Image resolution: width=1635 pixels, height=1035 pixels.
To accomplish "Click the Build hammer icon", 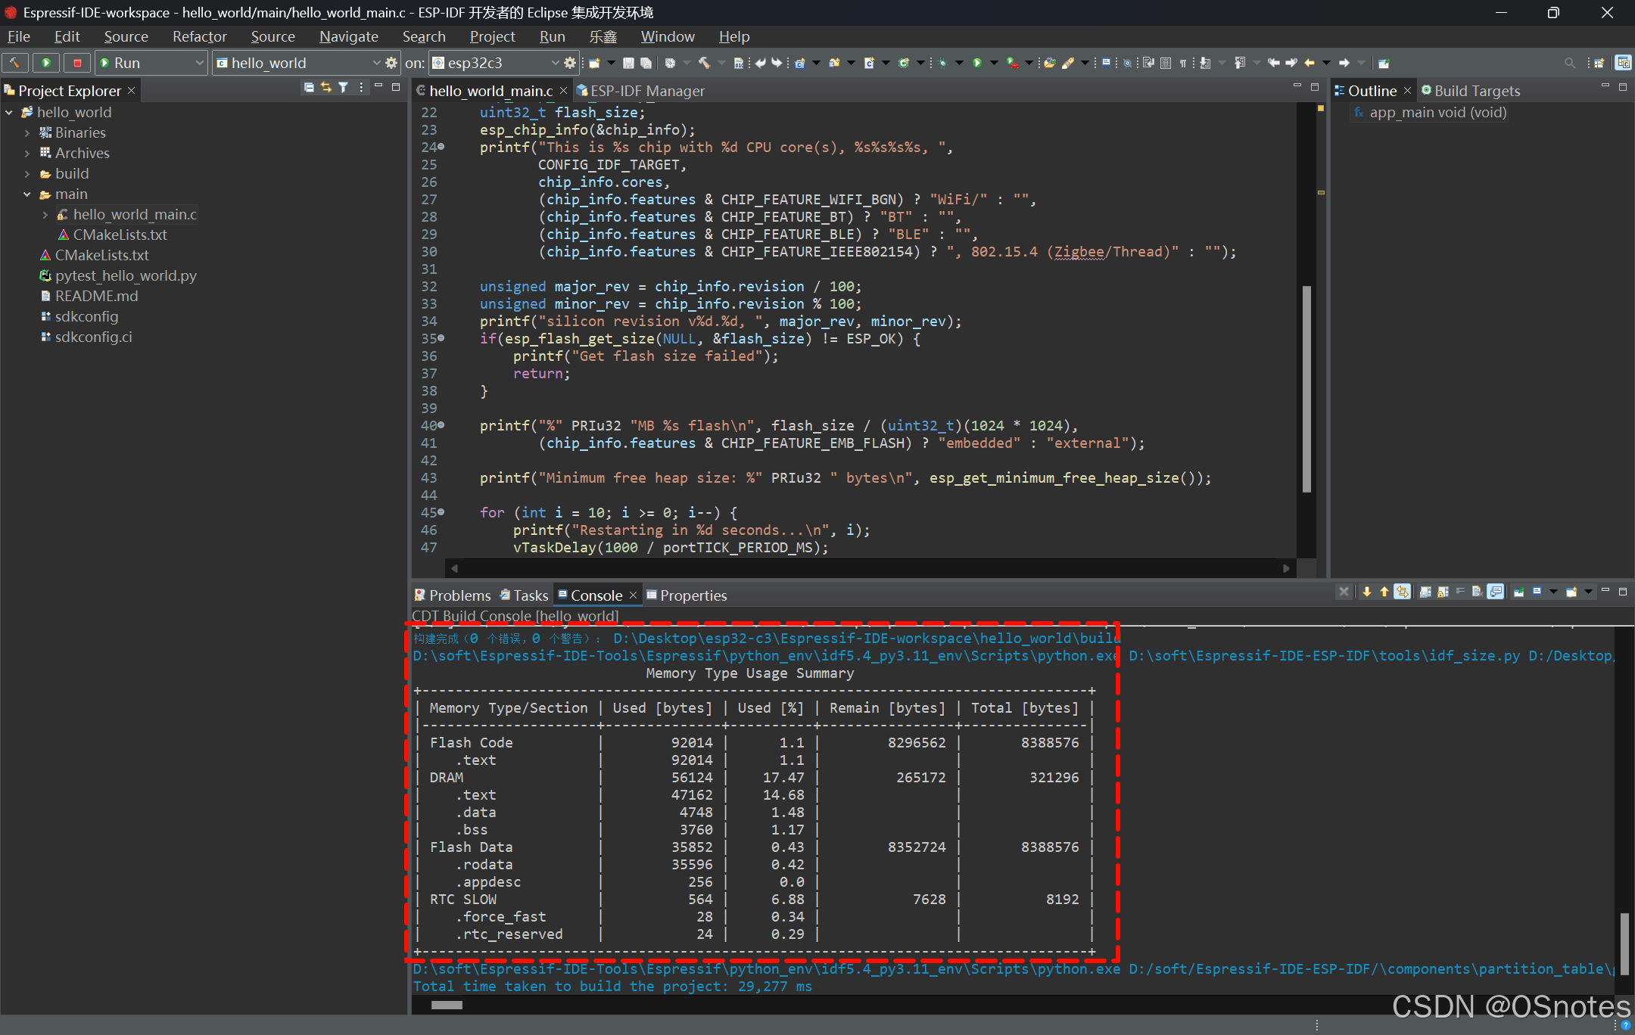I will pos(15,63).
